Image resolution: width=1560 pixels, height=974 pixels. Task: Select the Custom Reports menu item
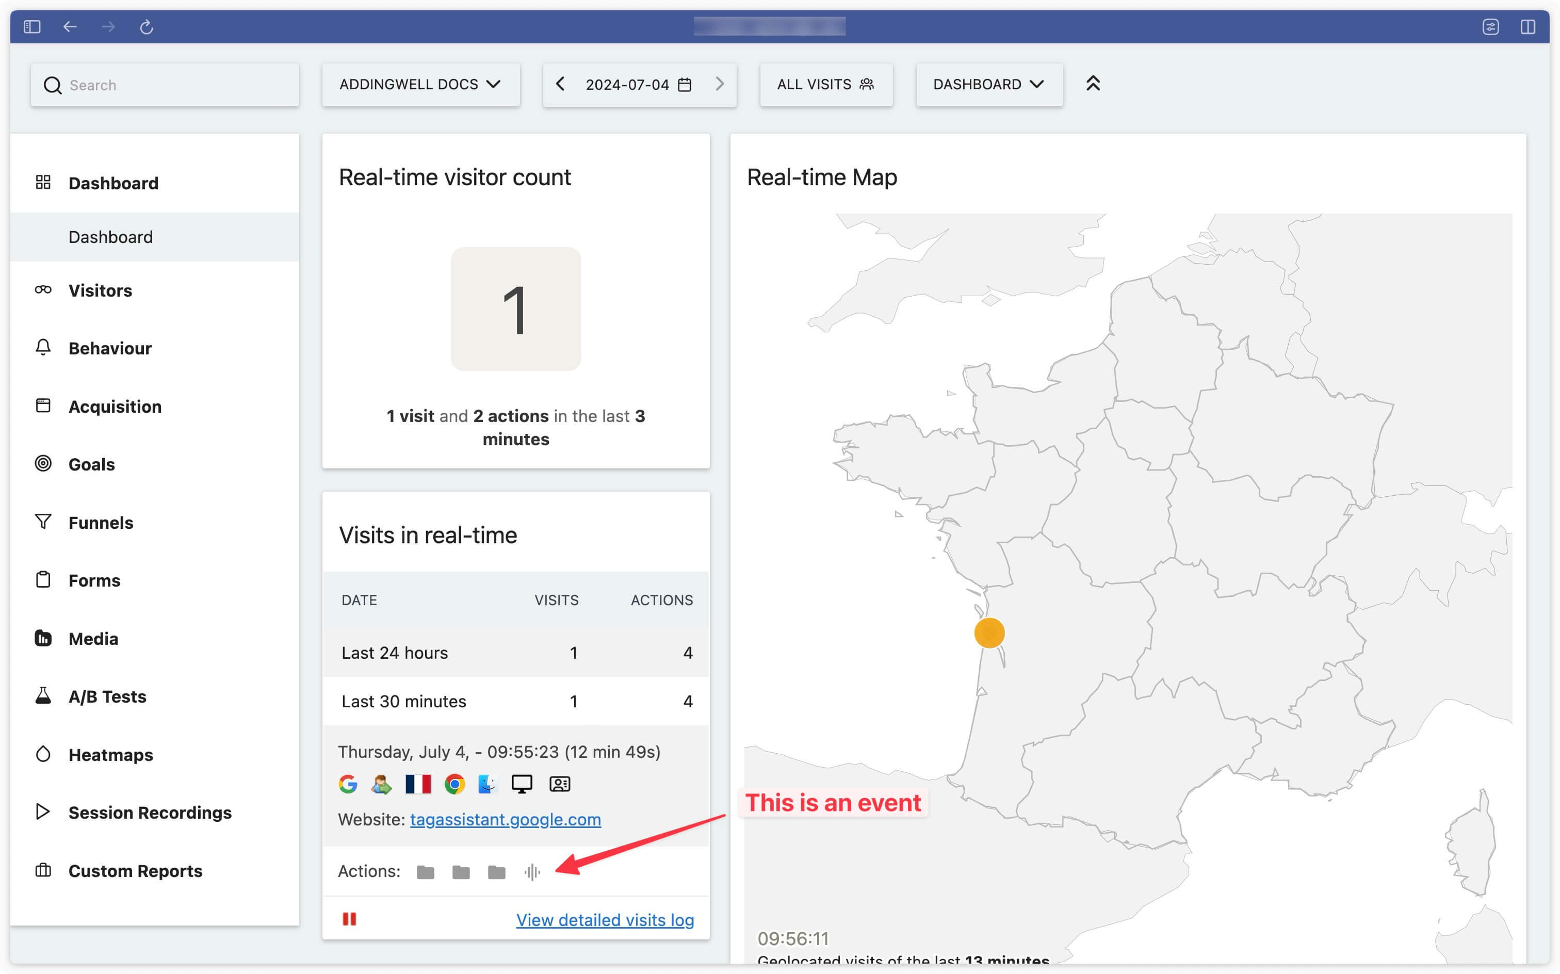point(135,871)
